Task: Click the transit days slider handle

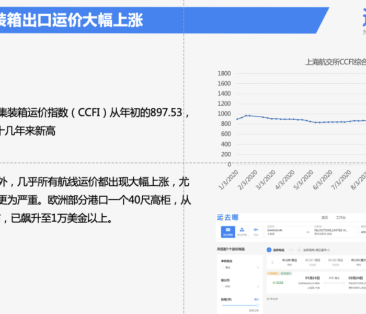Action: [x=257, y=305]
